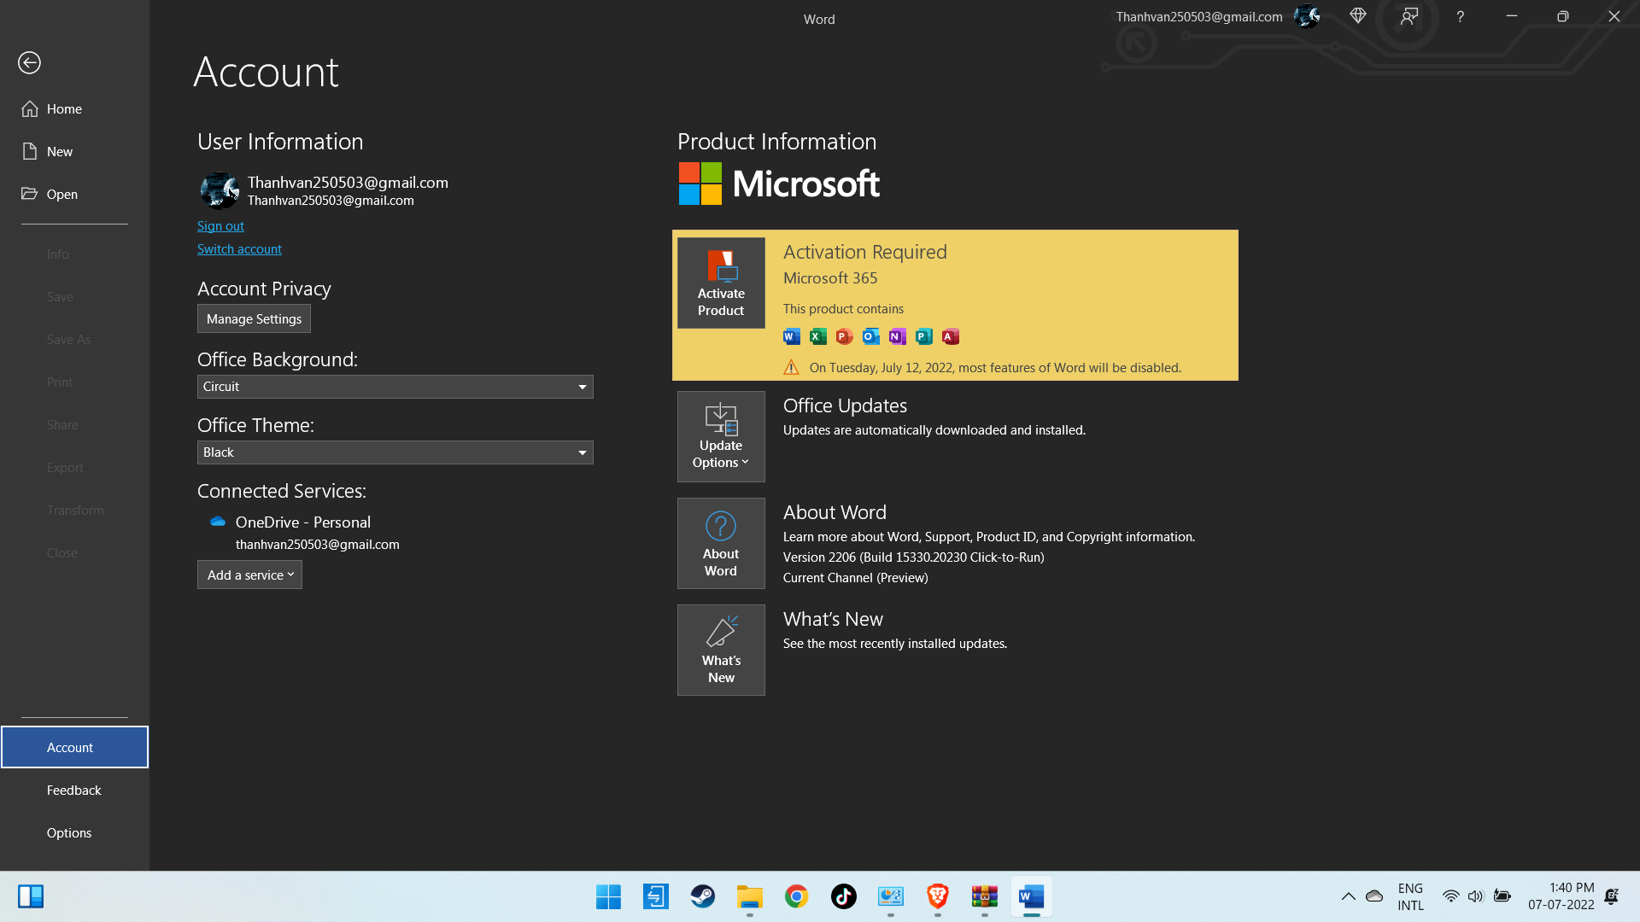
Task: Click the About Word button
Action: (721, 543)
